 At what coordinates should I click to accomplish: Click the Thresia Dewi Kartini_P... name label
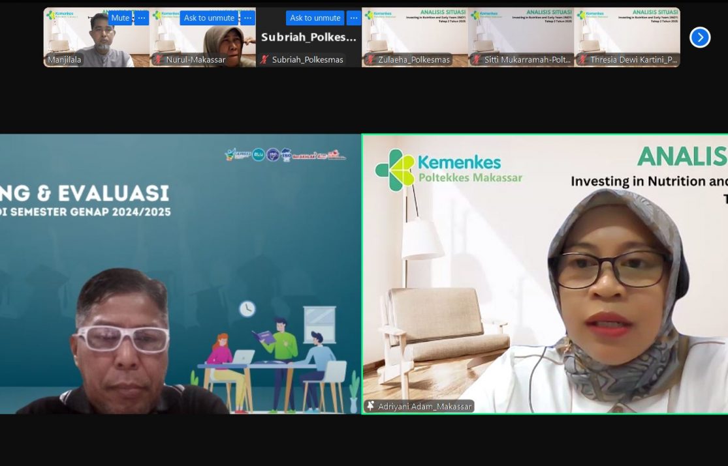634,59
